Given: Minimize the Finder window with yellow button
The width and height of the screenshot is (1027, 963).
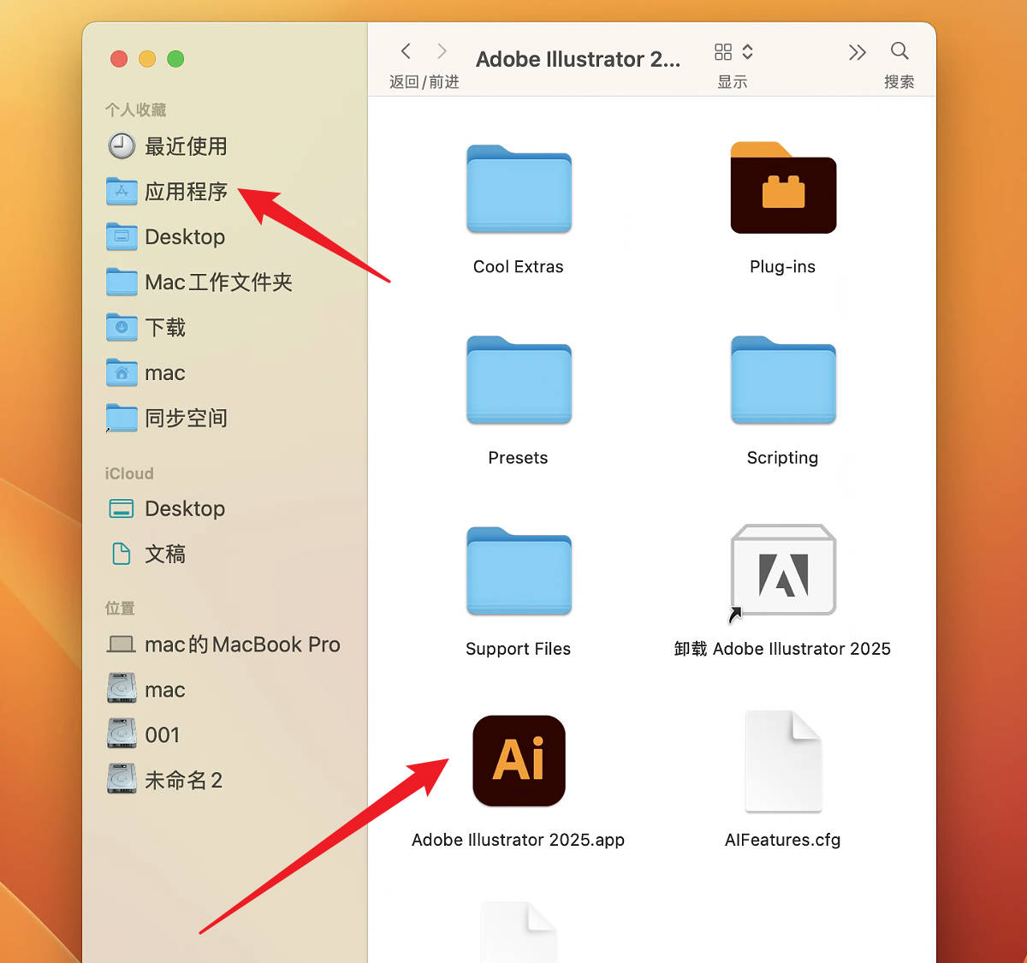Looking at the screenshot, I should tap(147, 59).
